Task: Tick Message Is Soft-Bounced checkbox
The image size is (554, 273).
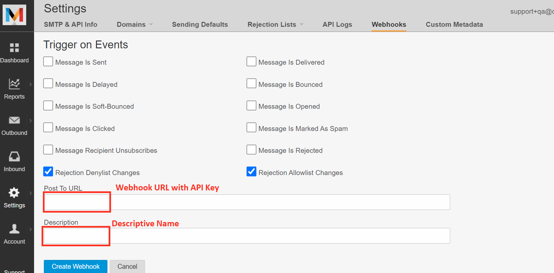Action: [x=48, y=106]
